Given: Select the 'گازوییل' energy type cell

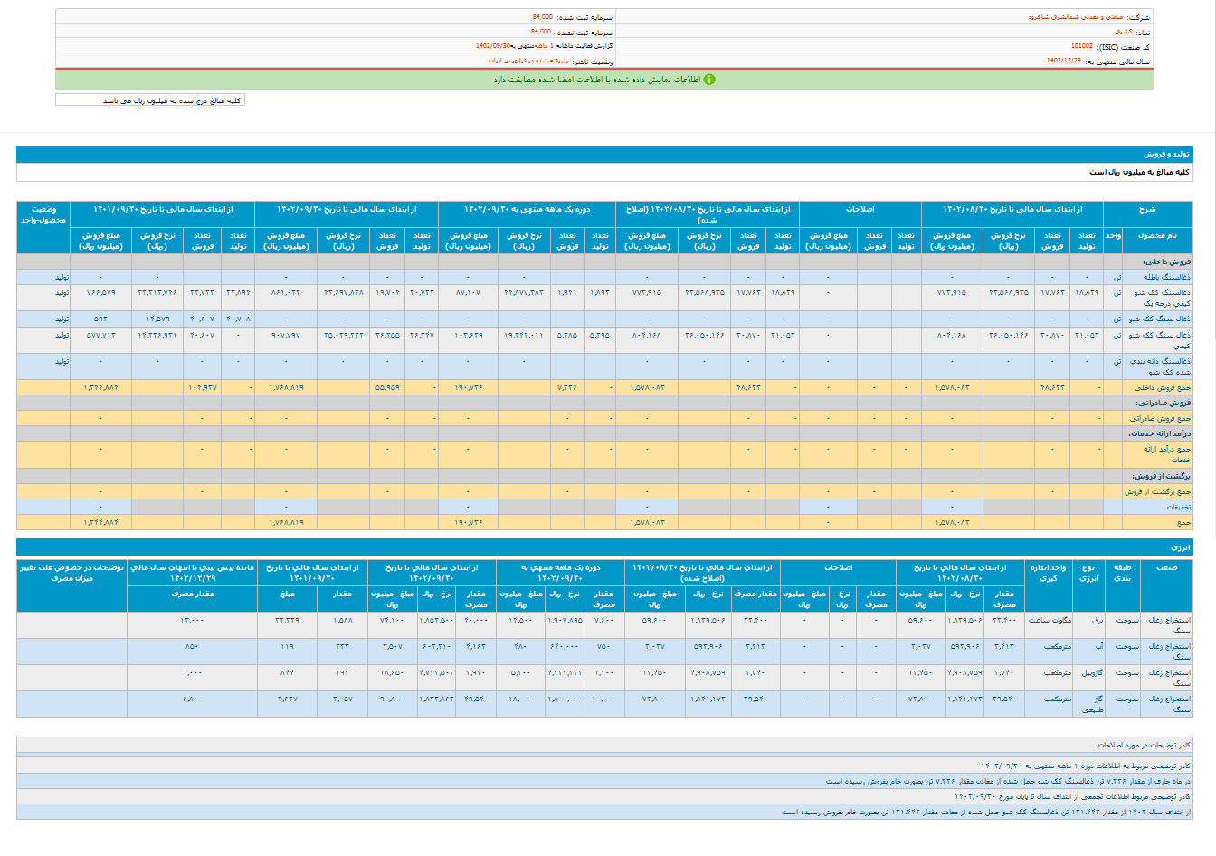Looking at the screenshot, I should [x=1093, y=673].
